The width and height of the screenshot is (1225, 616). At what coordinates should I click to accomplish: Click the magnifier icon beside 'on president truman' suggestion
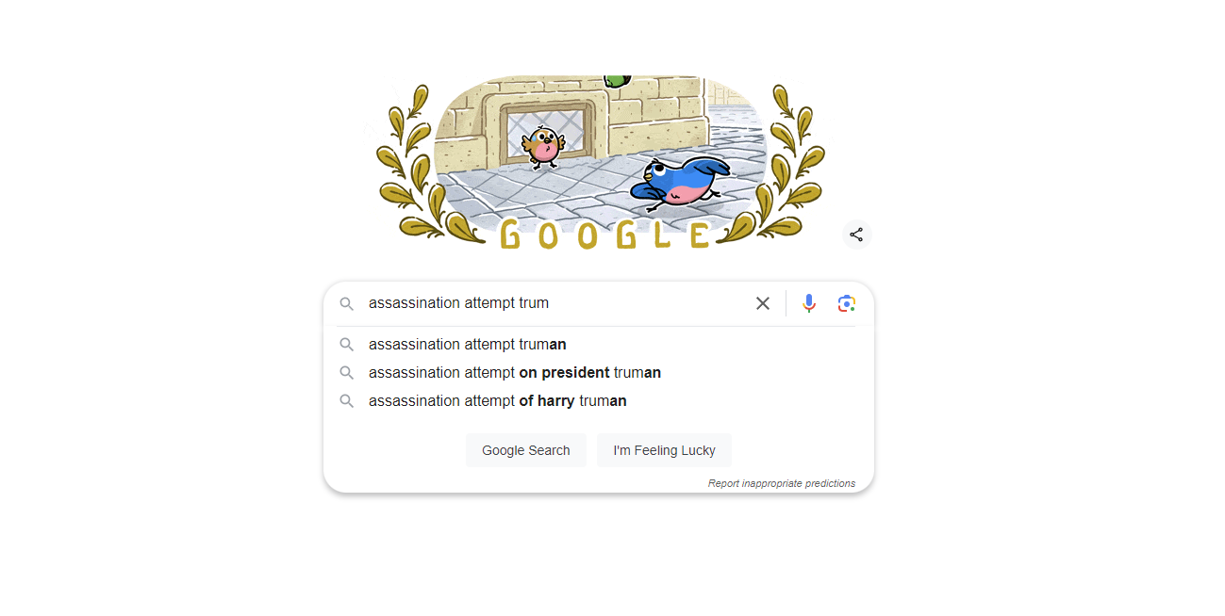tap(347, 373)
